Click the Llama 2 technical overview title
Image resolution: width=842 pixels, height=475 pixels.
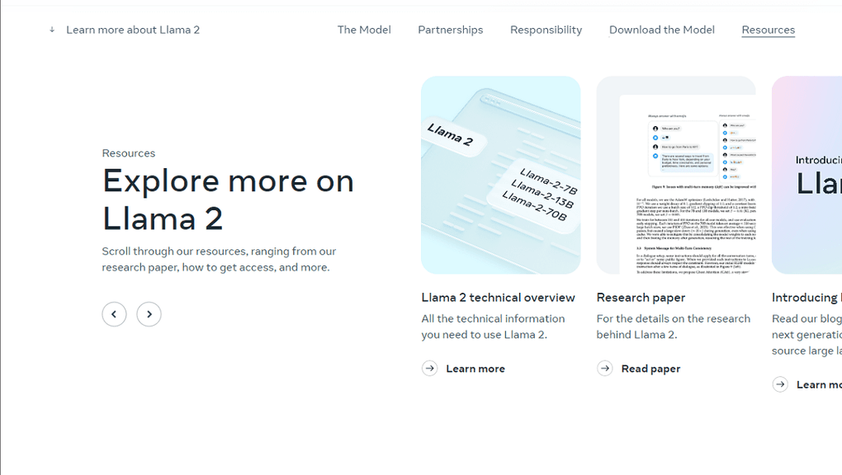[499, 298]
